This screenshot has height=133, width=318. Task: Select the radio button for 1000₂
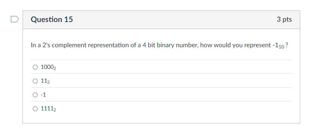35,67
